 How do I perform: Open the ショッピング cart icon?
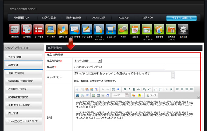point(111,30)
